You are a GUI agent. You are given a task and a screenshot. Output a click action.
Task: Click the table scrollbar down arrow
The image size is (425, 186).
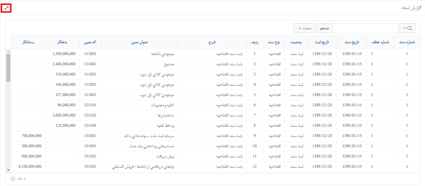click(8, 170)
